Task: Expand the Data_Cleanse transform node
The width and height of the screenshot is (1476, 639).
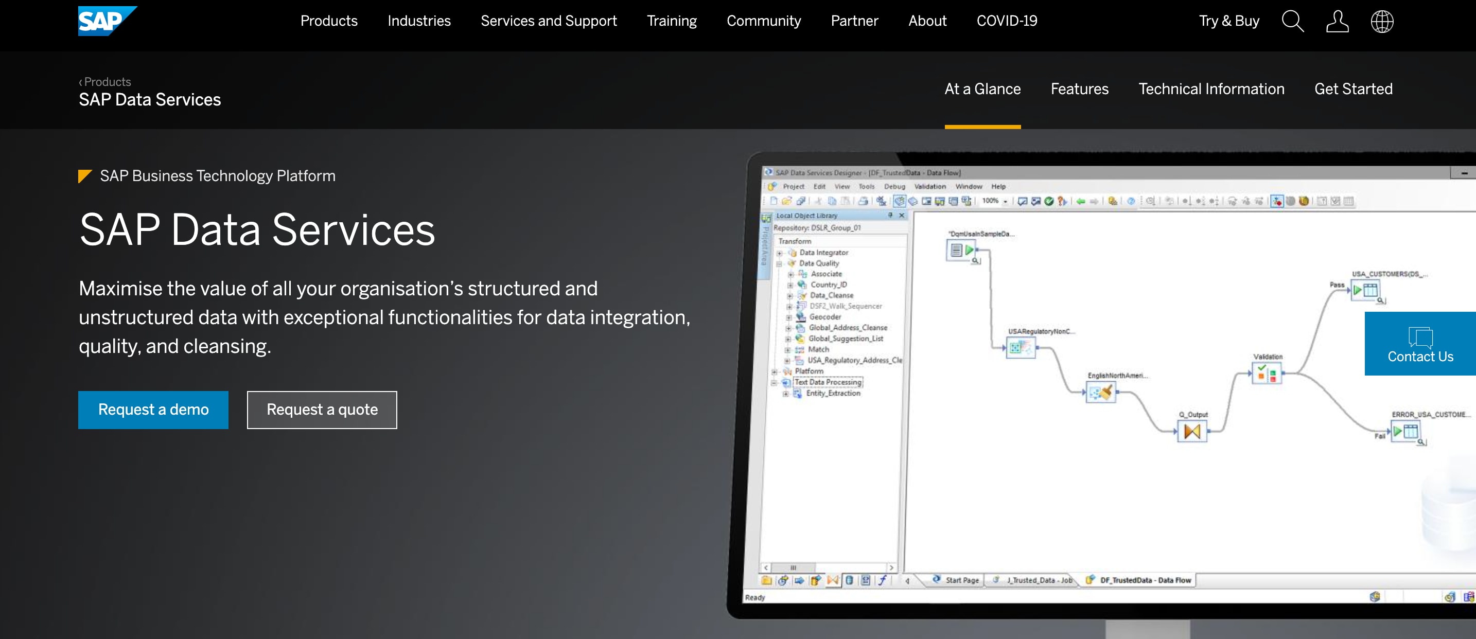Action: point(789,296)
